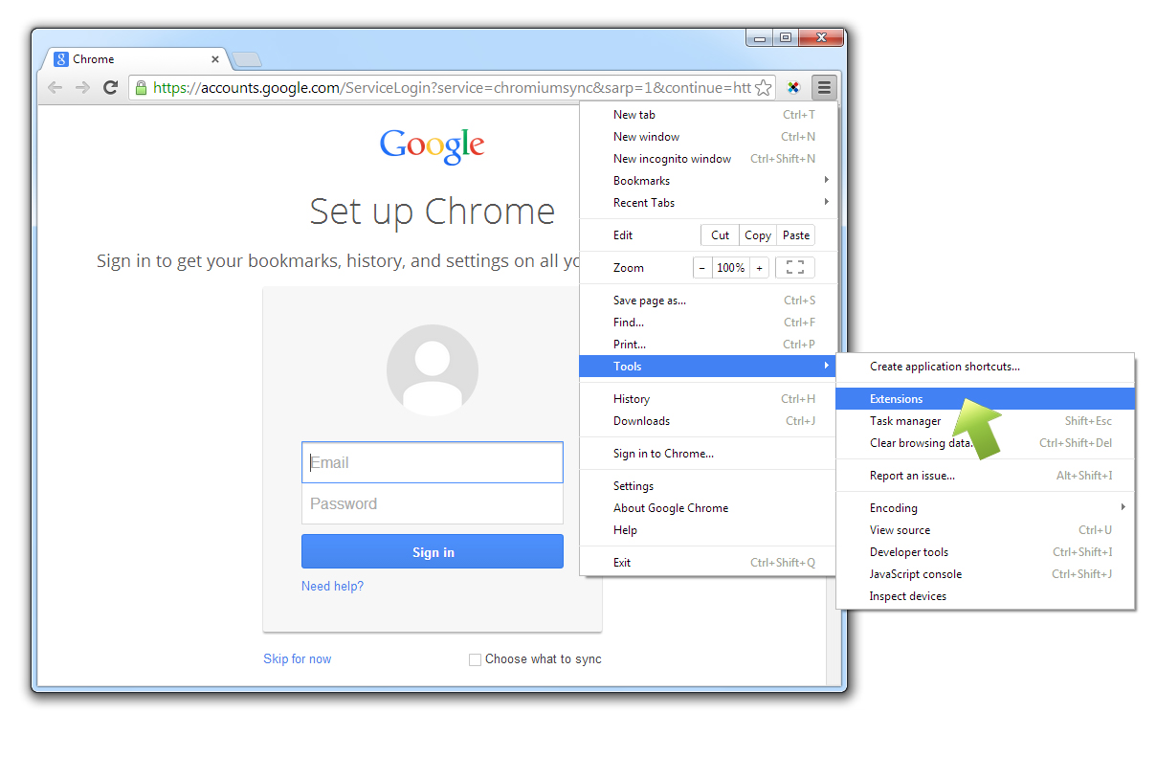Increase zoom with the plus button
Viewport: 1156px width, 758px height.
(x=760, y=268)
